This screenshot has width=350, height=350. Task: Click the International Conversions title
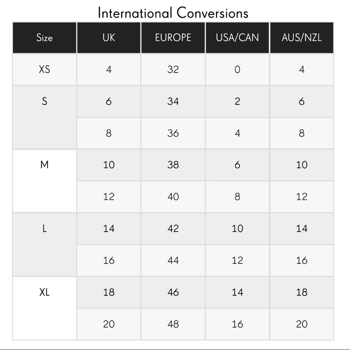pos(173,13)
